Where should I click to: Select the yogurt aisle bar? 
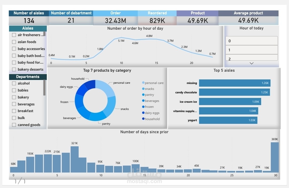tap(228, 120)
